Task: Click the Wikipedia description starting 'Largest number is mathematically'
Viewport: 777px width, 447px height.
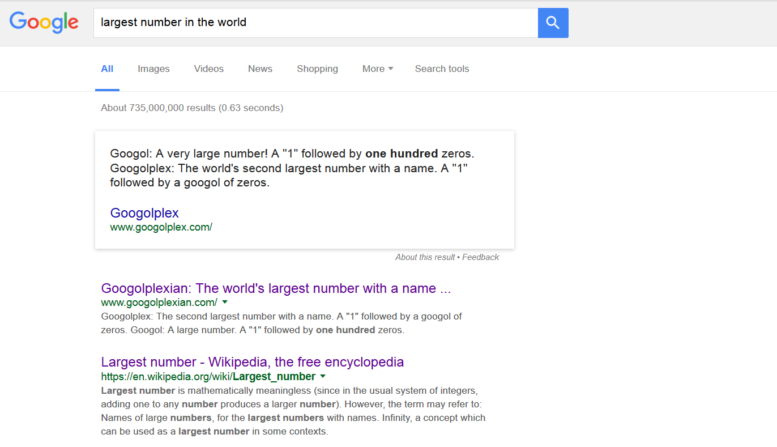Action: click(x=293, y=411)
